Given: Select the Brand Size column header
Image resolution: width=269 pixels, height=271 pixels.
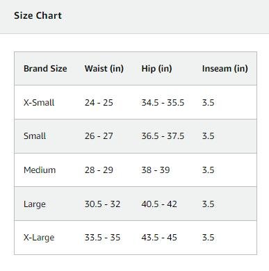Looking at the screenshot, I should [45, 69].
